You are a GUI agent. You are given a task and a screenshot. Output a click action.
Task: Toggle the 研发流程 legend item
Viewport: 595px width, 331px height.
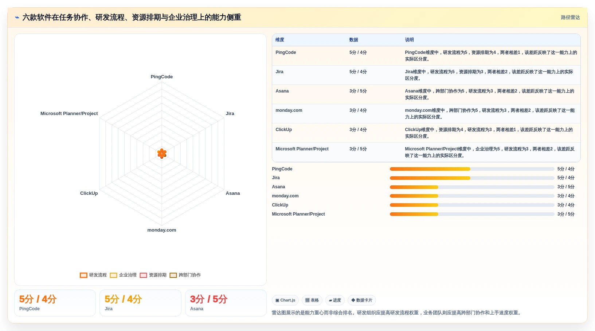click(93, 275)
